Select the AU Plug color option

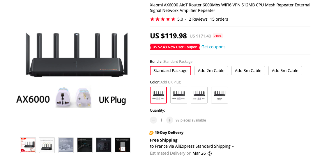pos(179,95)
